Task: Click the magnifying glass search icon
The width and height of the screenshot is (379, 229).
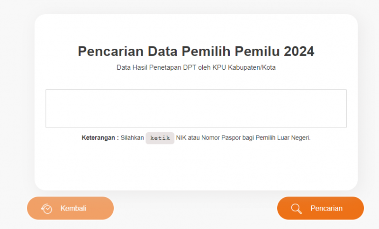Action: click(x=297, y=209)
